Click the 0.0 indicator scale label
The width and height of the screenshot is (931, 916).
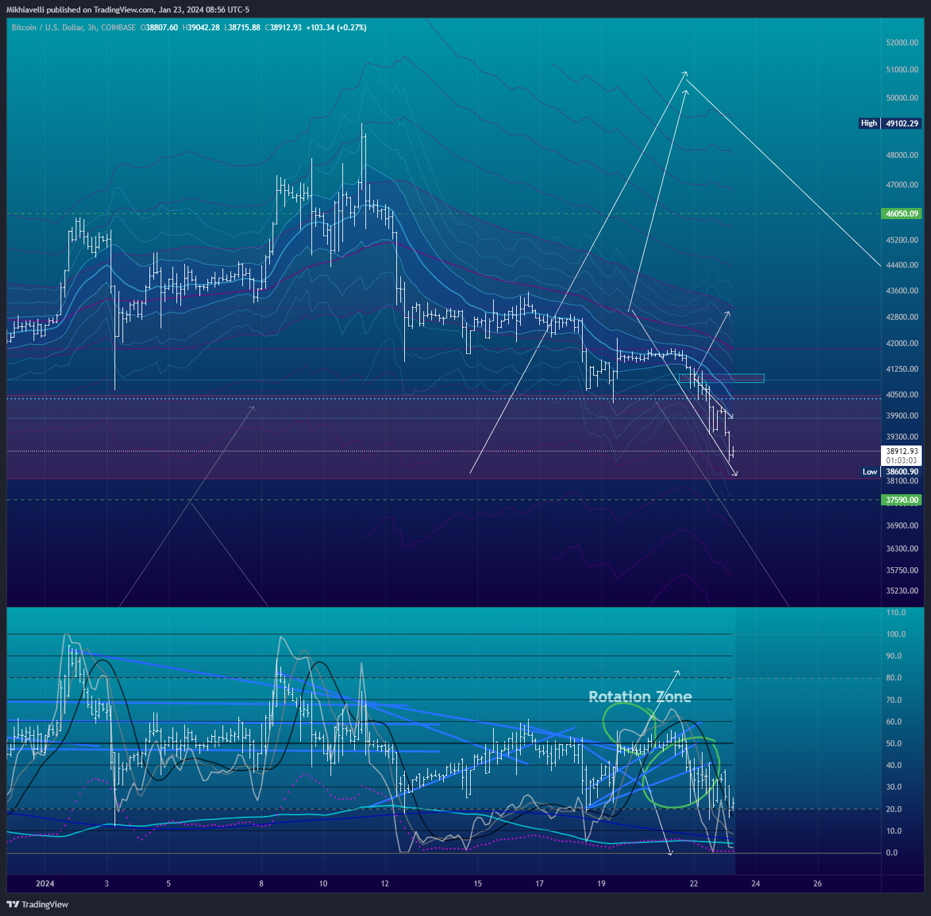pyautogui.click(x=891, y=853)
